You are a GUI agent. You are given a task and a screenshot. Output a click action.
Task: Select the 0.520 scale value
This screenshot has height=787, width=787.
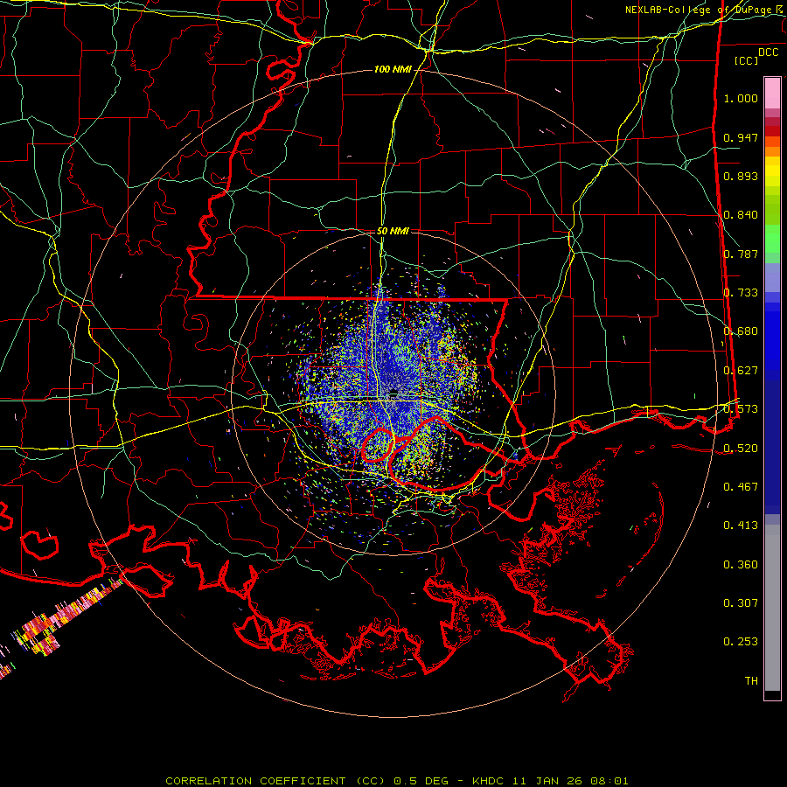tap(741, 449)
